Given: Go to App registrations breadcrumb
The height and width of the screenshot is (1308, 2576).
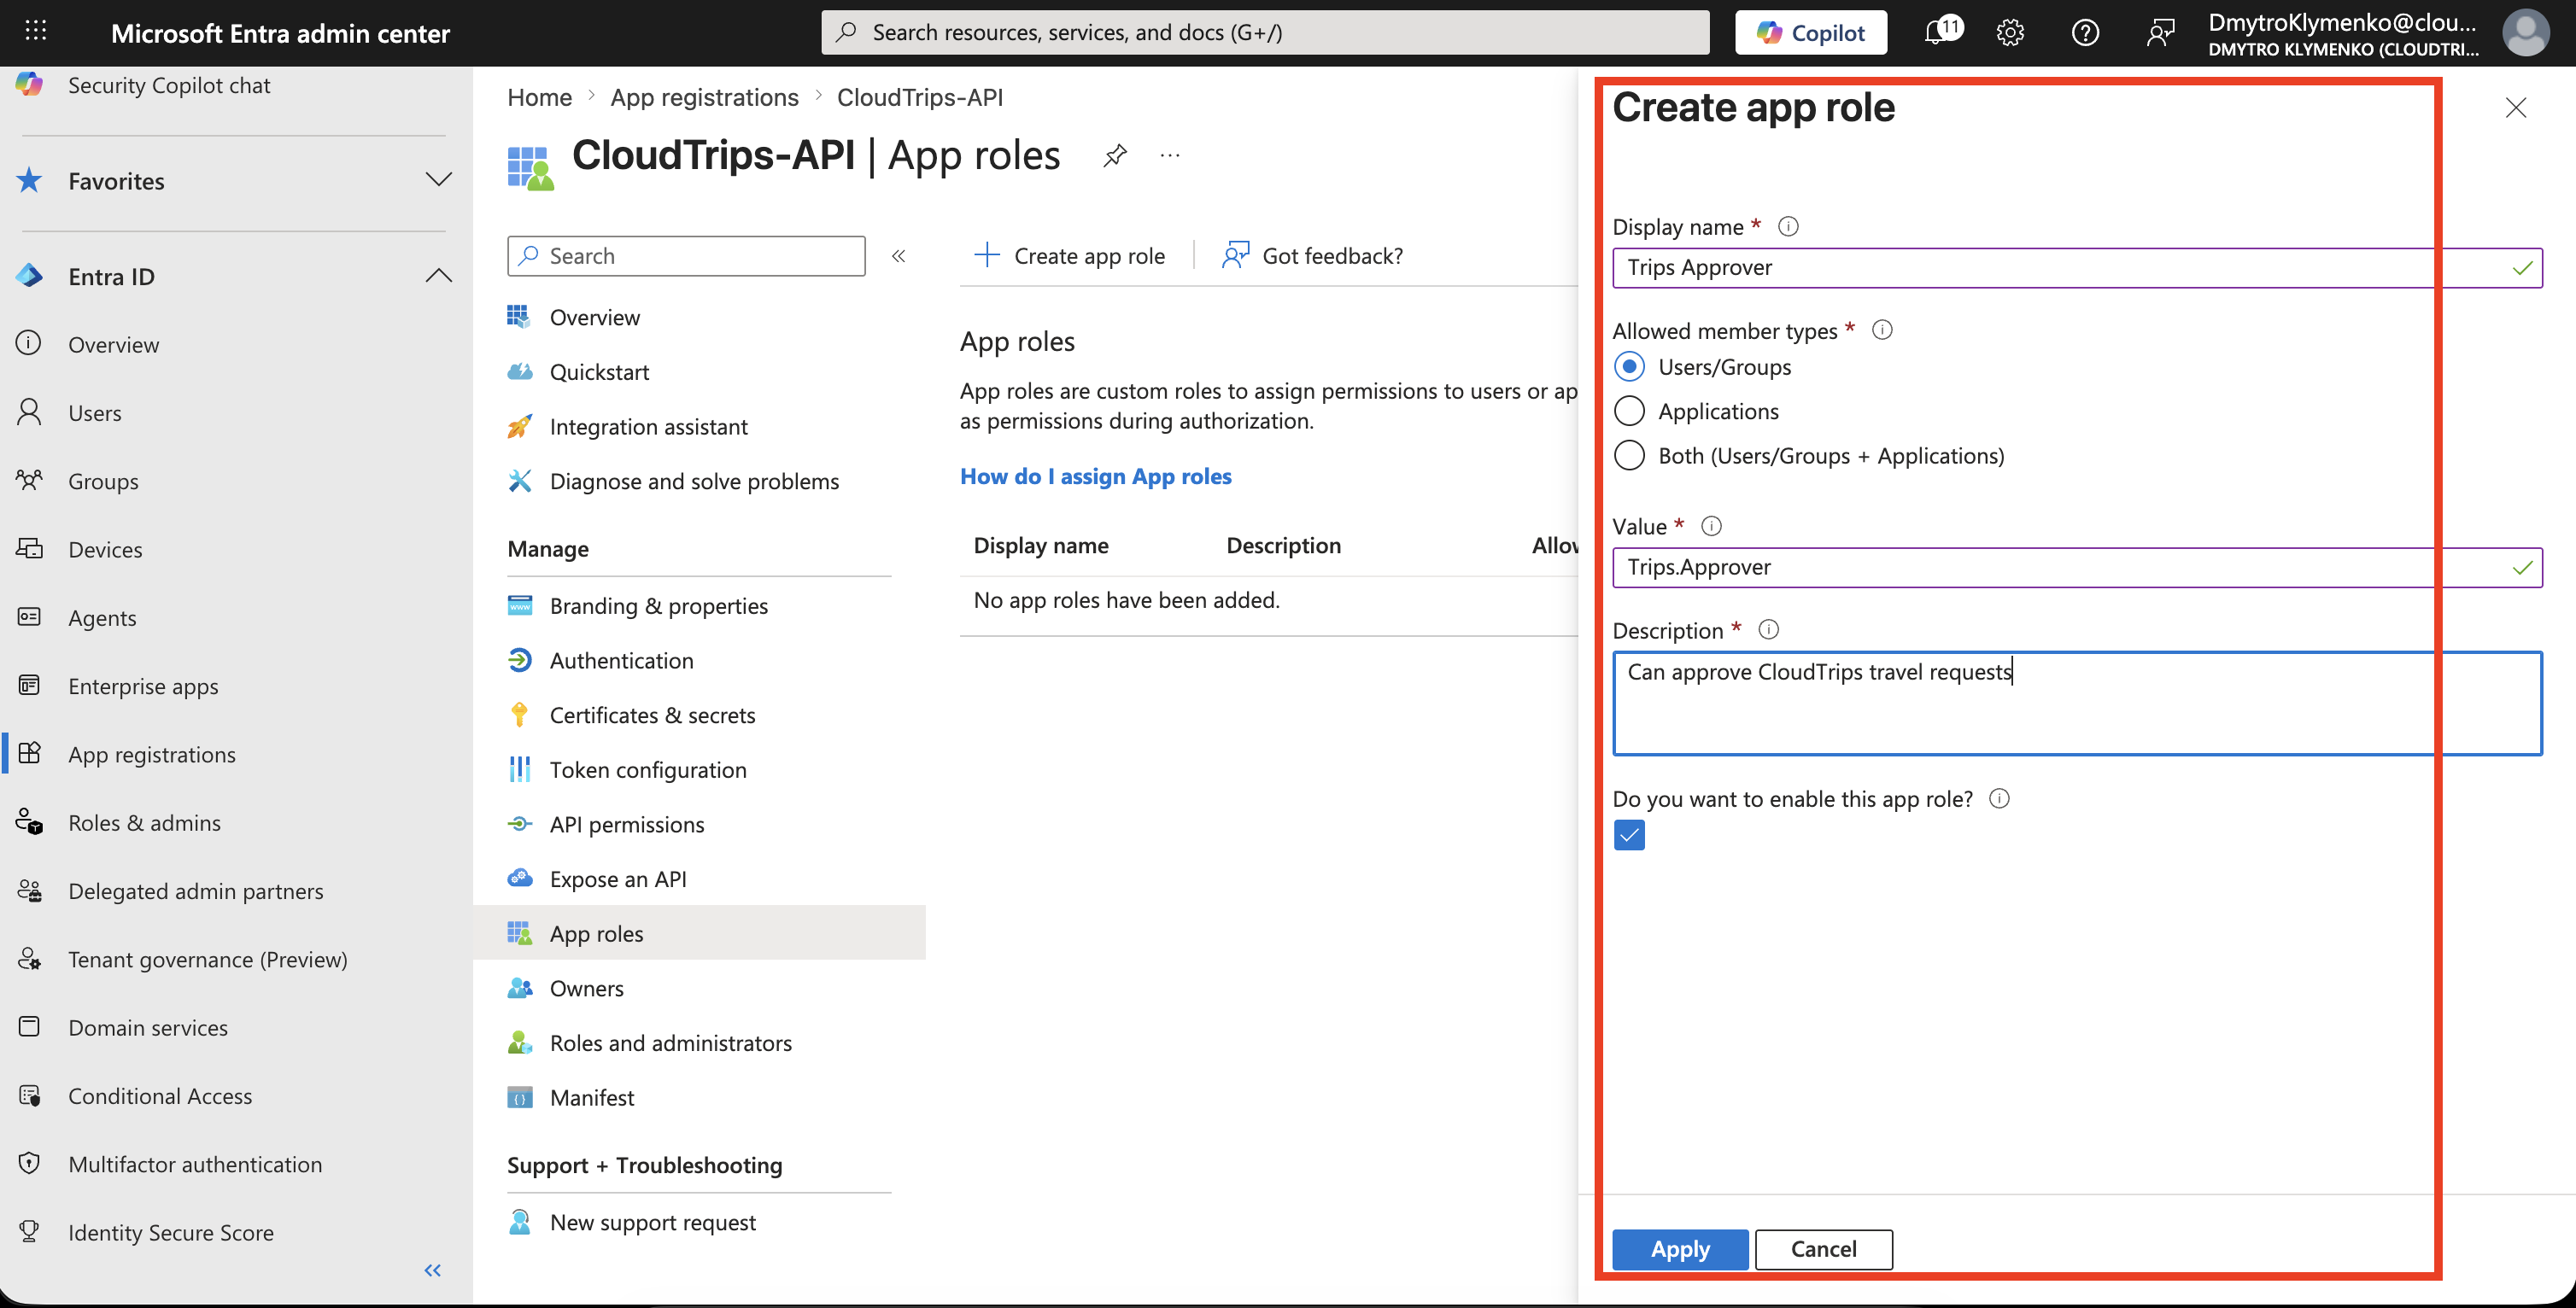Looking at the screenshot, I should tap(704, 97).
